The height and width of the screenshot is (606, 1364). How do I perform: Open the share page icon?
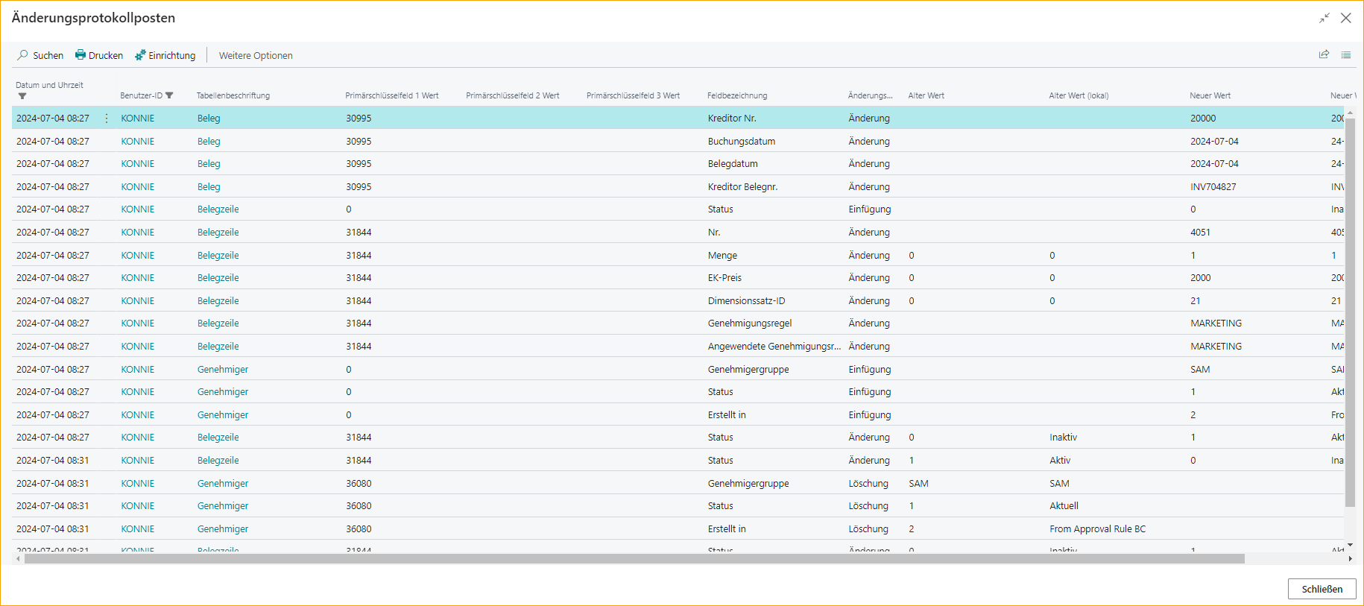point(1324,54)
